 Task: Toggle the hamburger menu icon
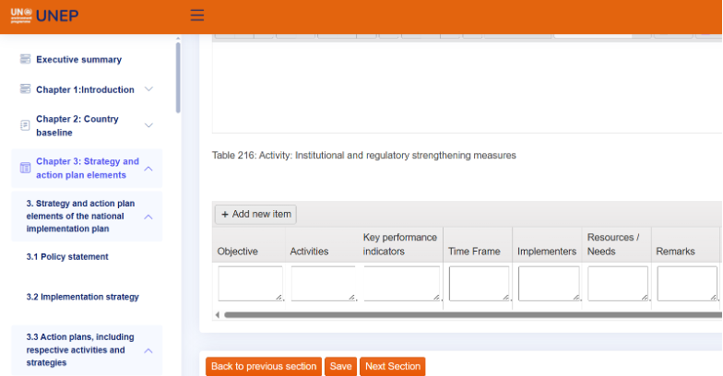coord(196,15)
